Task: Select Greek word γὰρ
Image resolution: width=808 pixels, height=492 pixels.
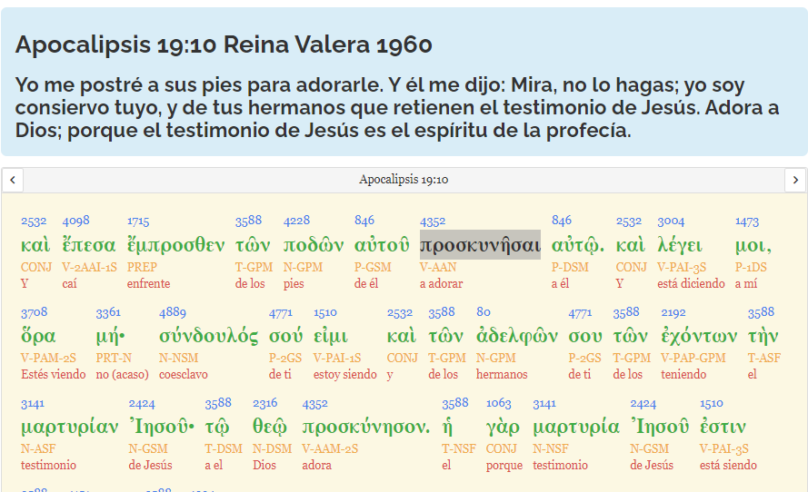Action: click(x=503, y=427)
